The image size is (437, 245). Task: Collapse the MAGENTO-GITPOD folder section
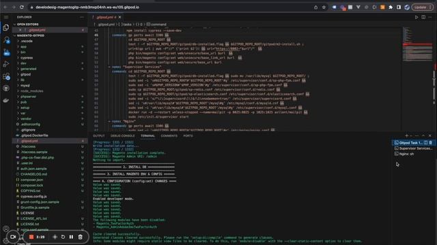[x=29, y=35]
